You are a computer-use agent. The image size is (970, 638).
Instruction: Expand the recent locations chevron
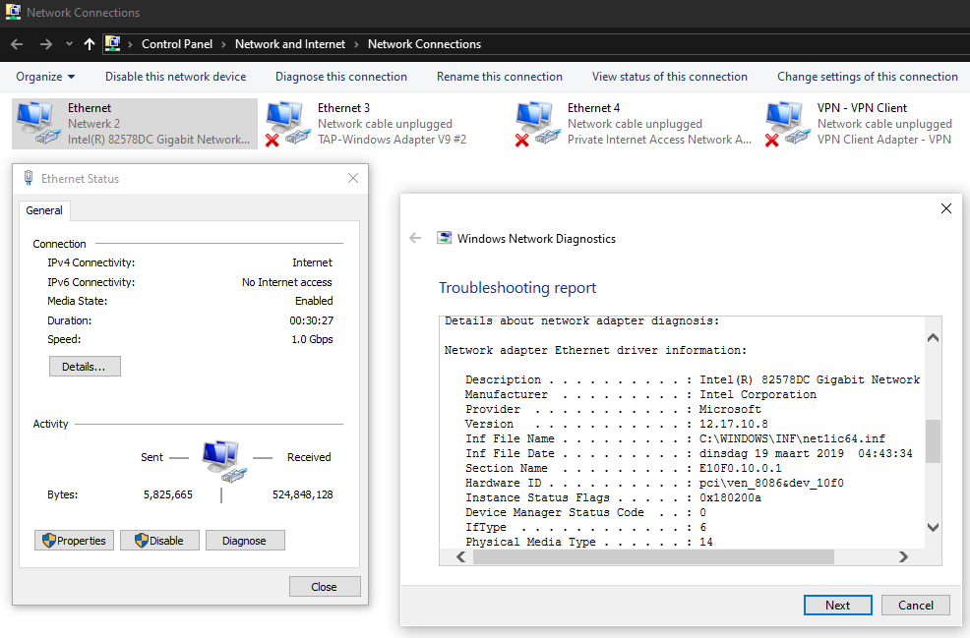point(69,44)
